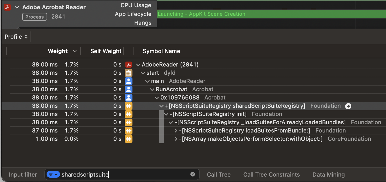This screenshot has width=386, height=182.
Task: Click the Call Tree Constraints option
Action: (271, 175)
